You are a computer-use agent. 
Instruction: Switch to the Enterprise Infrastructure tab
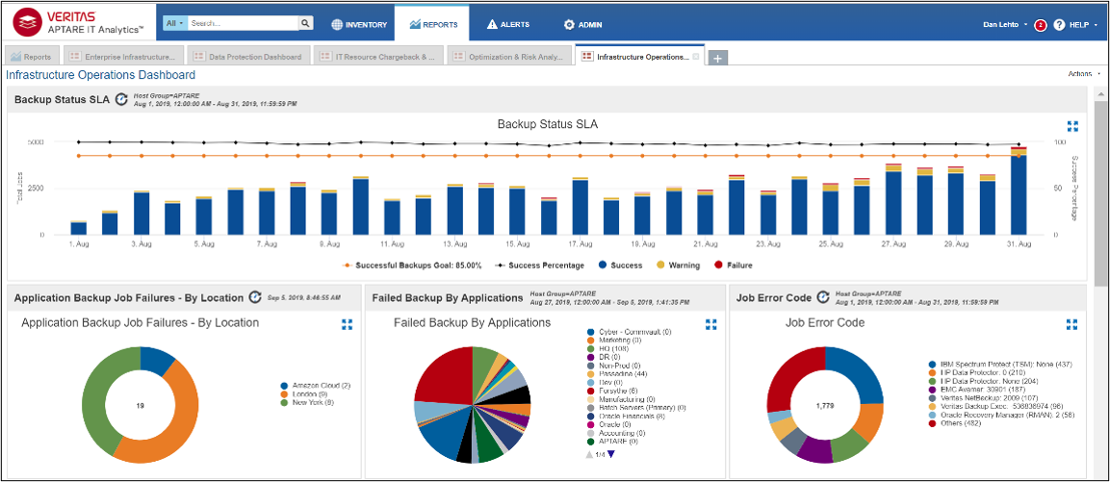(124, 57)
